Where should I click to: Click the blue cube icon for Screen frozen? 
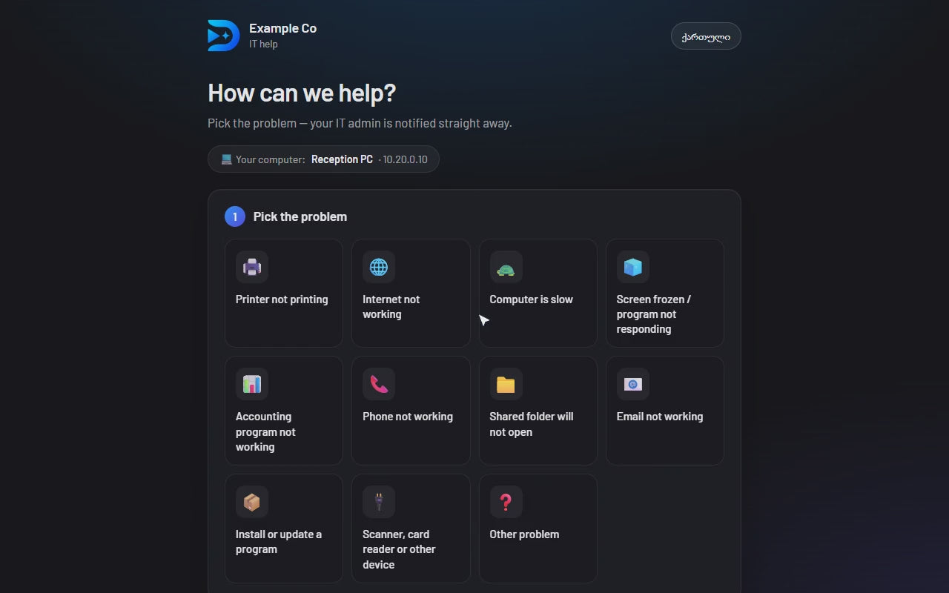coord(632,267)
